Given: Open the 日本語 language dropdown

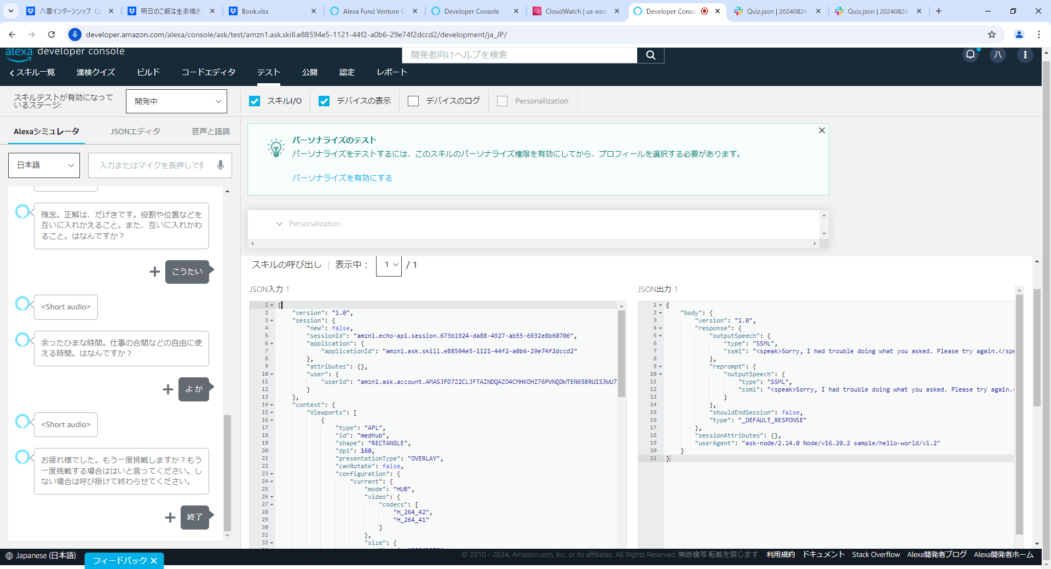Looking at the screenshot, I should pos(44,165).
